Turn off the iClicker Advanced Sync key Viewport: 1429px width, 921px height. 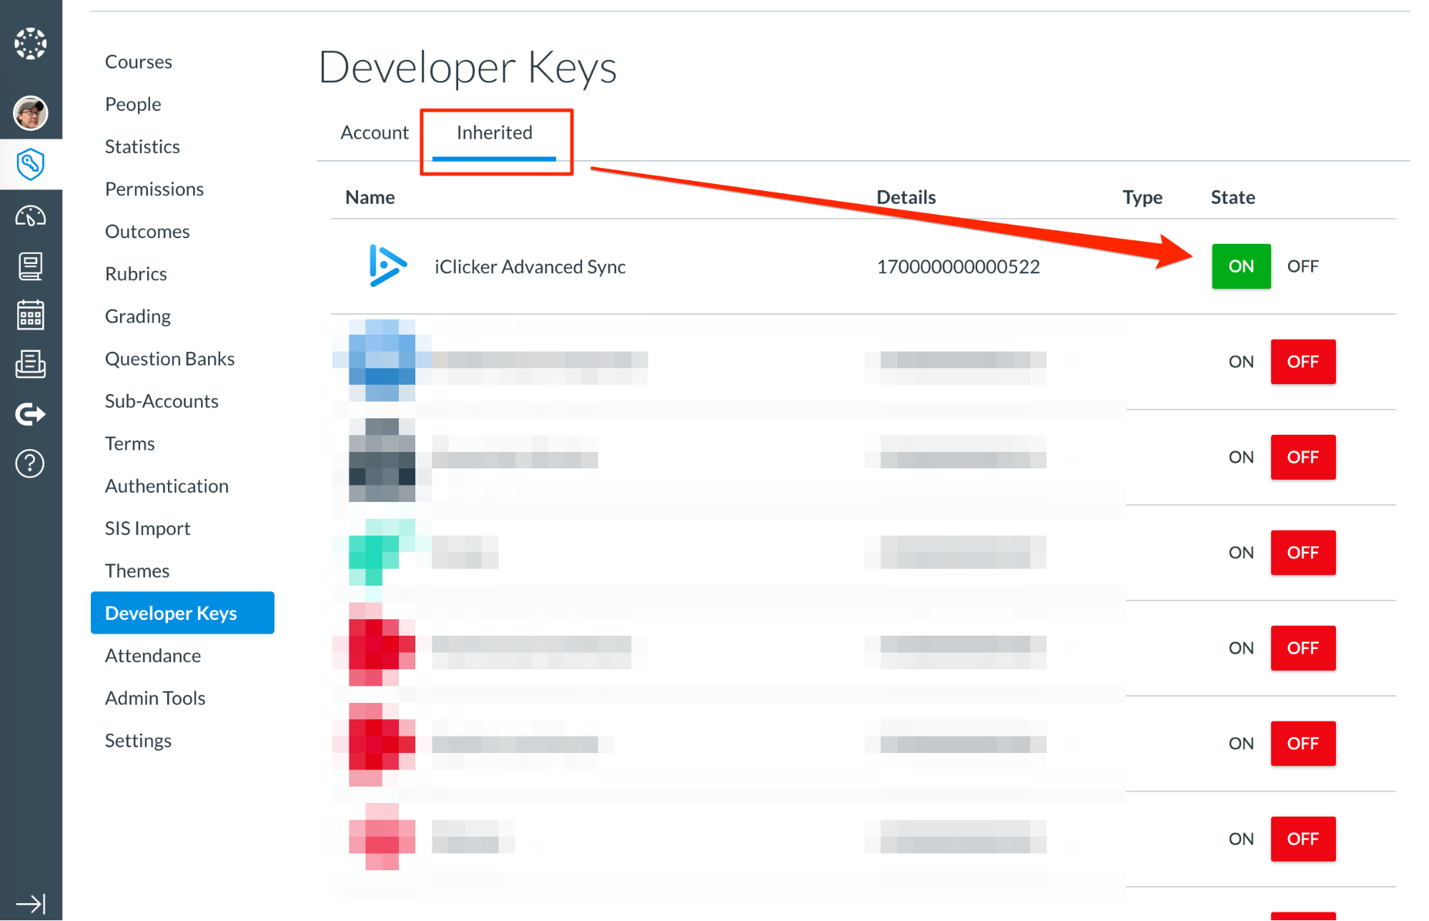click(x=1302, y=266)
